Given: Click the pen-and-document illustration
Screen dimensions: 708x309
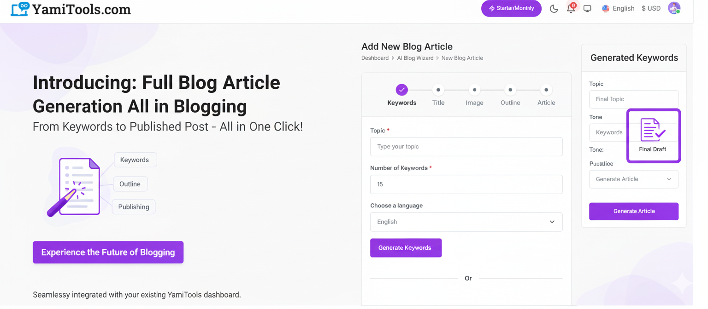Looking at the screenshot, I should [75, 187].
